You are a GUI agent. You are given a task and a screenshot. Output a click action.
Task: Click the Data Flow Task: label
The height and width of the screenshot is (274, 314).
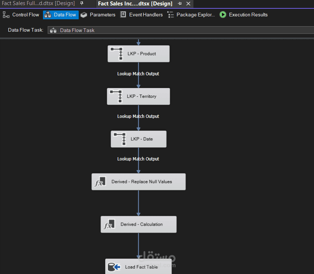point(25,30)
